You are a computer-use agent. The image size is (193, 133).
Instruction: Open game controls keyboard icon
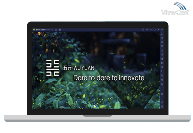click(162, 50)
